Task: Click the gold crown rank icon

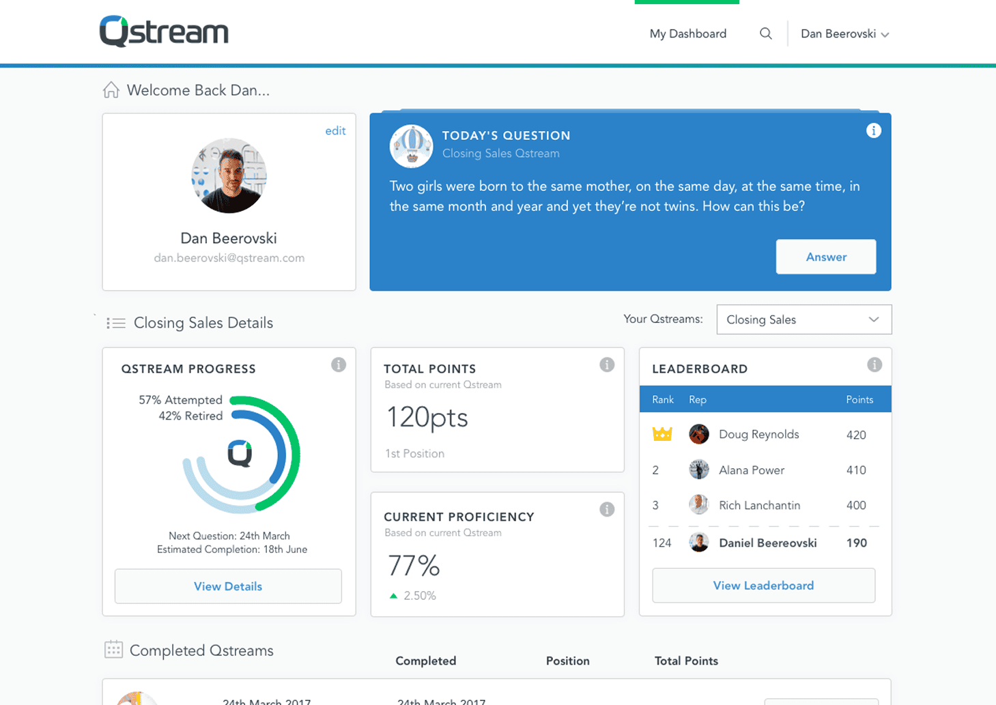Action: (x=662, y=434)
